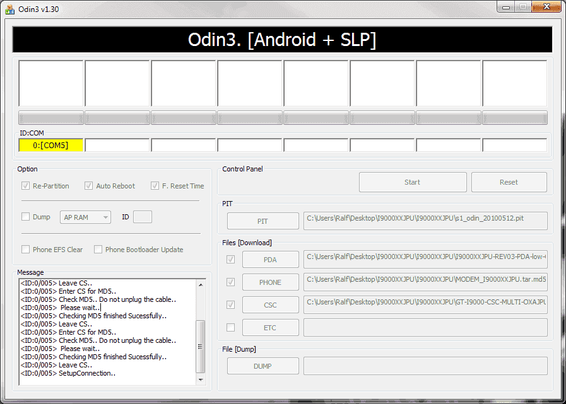This screenshot has height=404, width=566.
Task: Click the PIT file path field
Action: pos(425,221)
